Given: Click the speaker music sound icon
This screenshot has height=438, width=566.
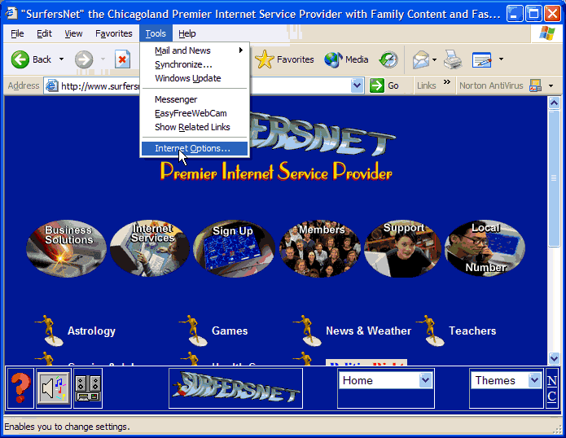Looking at the screenshot, I should tap(54, 388).
